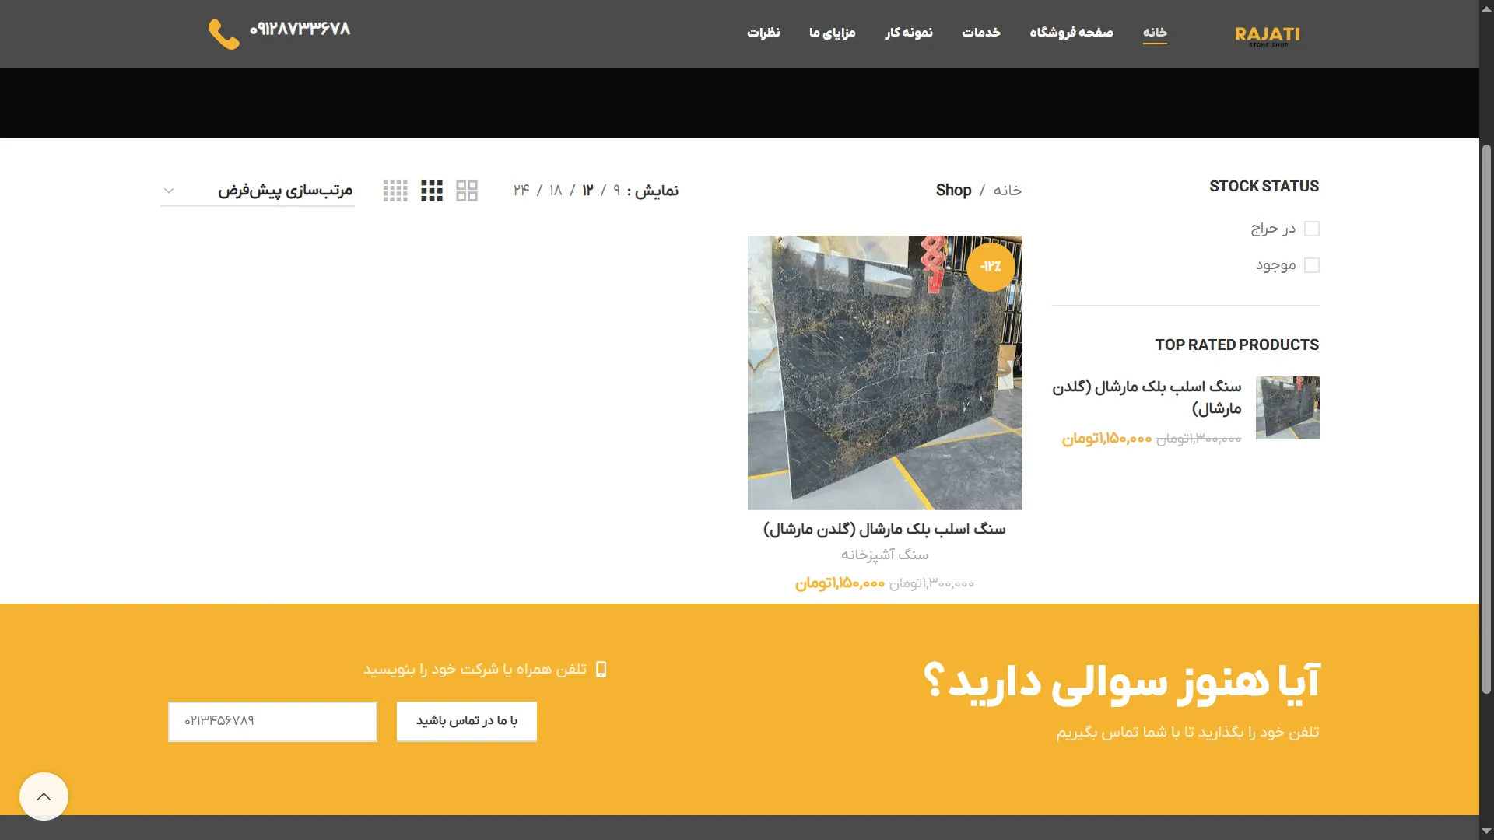
Task: Click the sidebar product's discounted price
Action: coord(1106,439)
